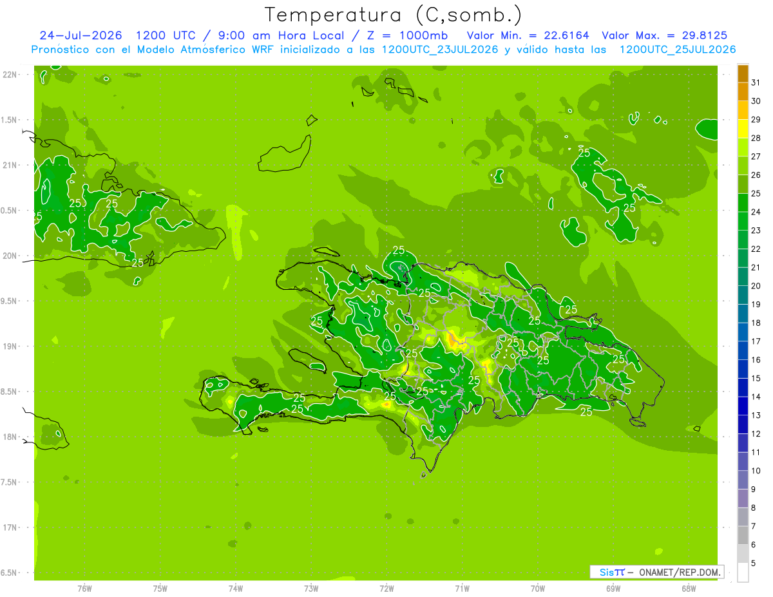Click the title 'Temperatura (C,somb.)'
This screenshot has width=773, height=597.
[393, 15]
